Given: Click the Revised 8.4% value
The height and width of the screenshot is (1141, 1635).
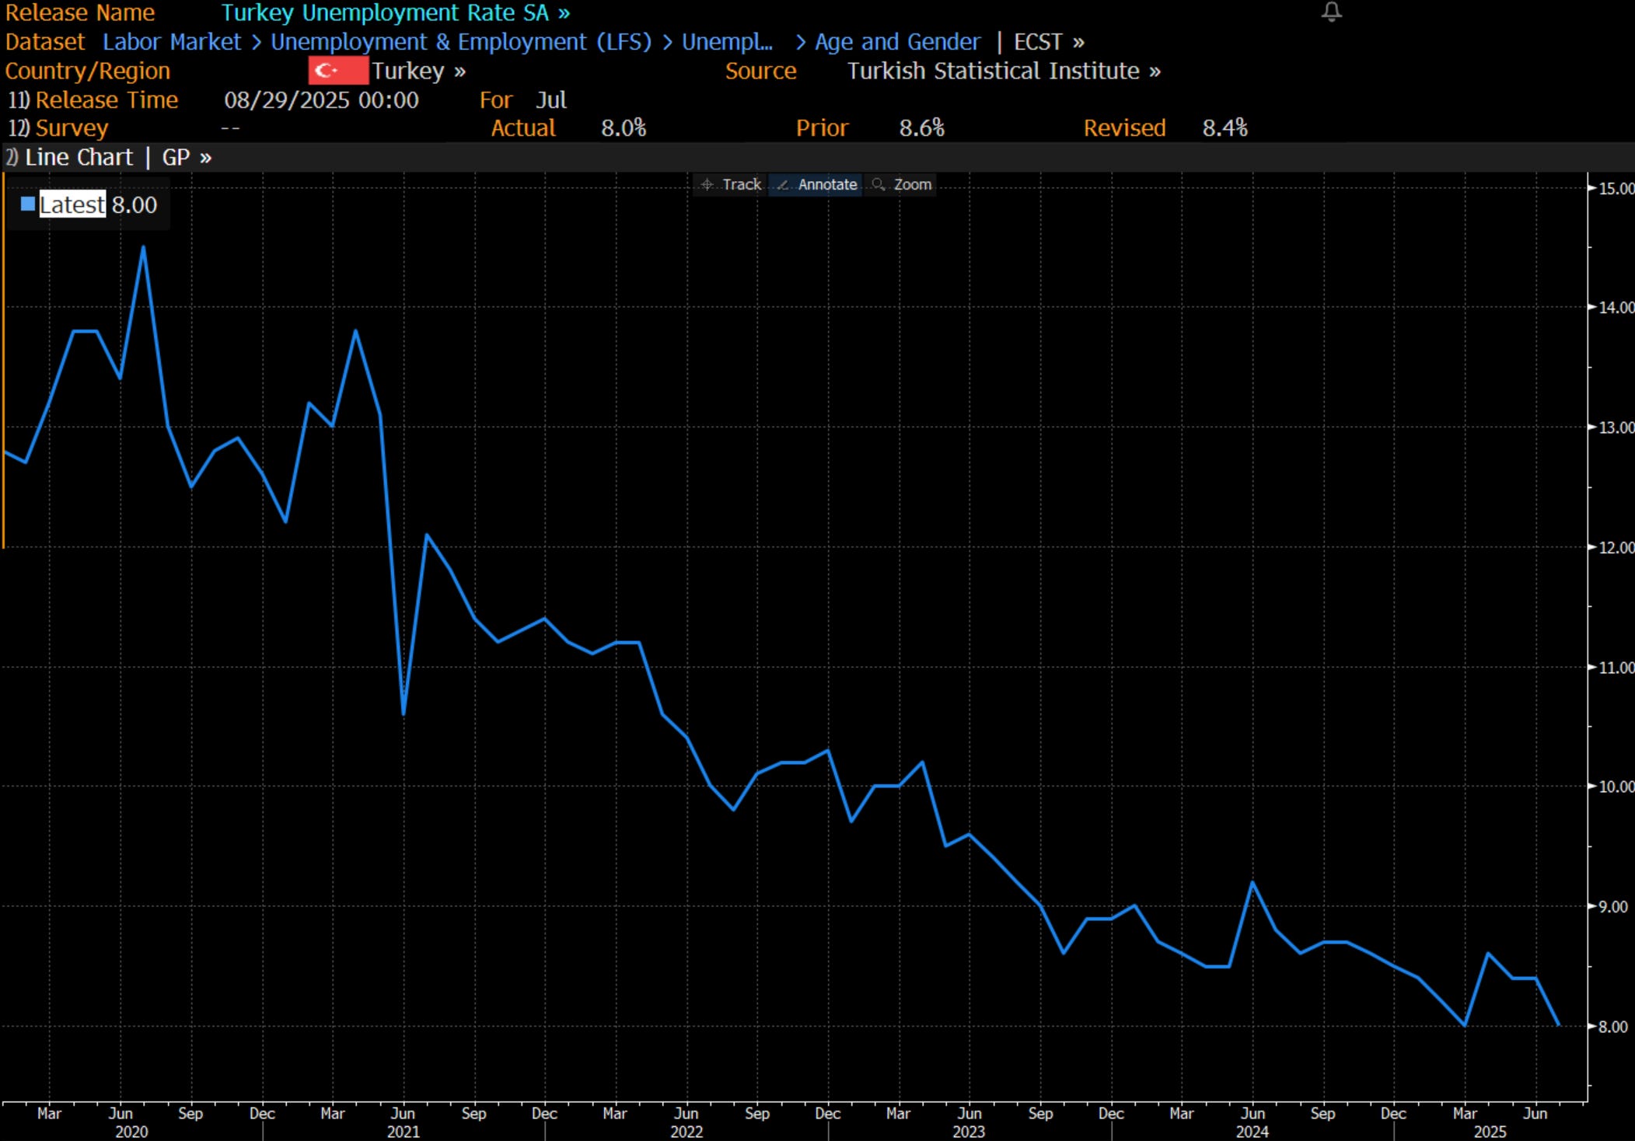Looking at the screenshot, I should coord(1225,128).
